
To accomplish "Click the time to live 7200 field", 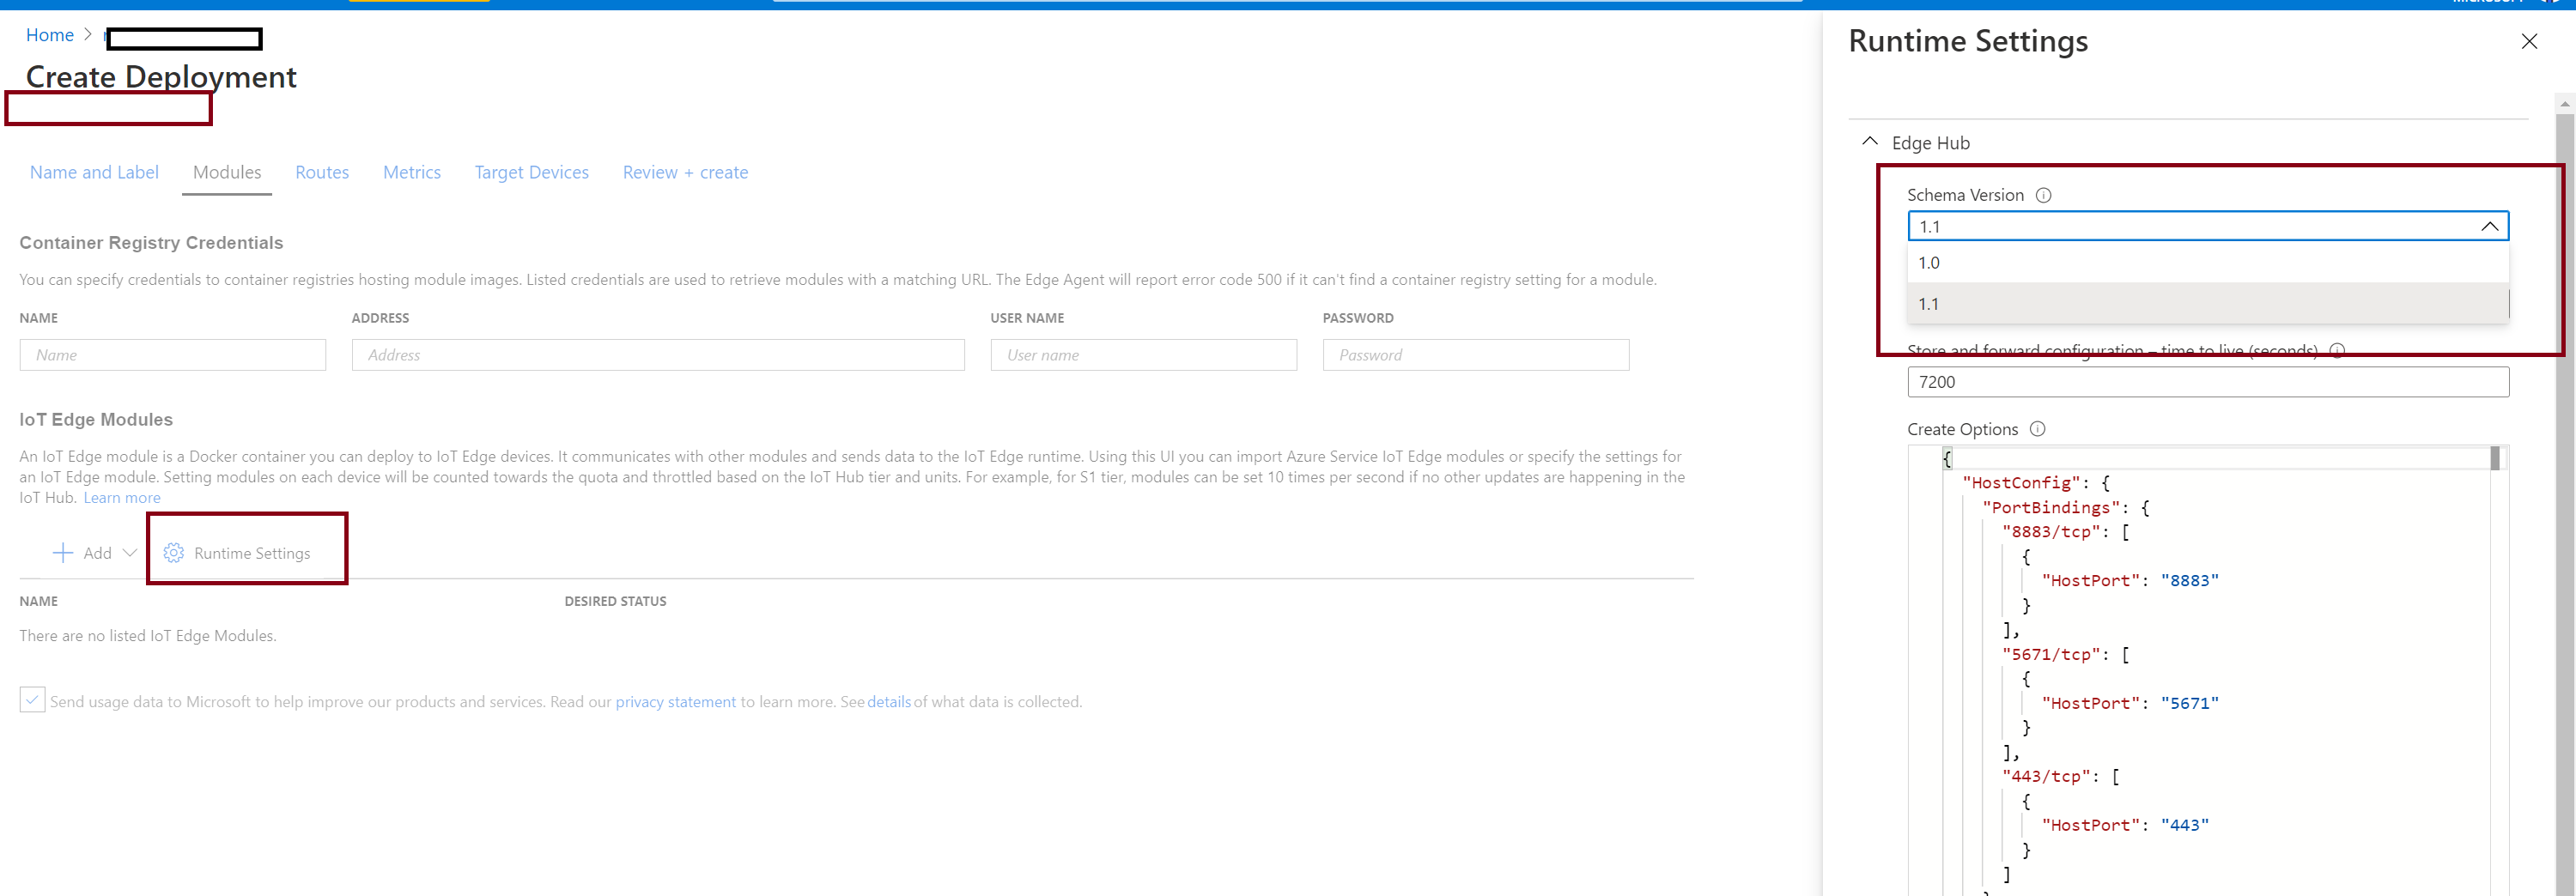I will pos(2208,382).
